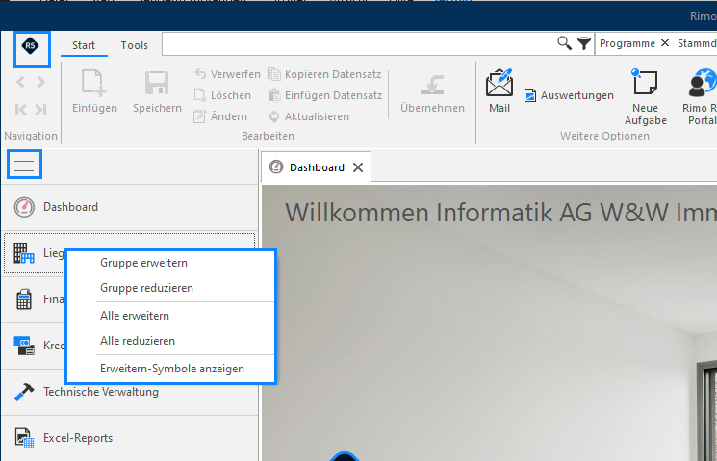Click Ändern edit option
The height and width of the screenshot is (461, 717).
click(x=220, y=116)
